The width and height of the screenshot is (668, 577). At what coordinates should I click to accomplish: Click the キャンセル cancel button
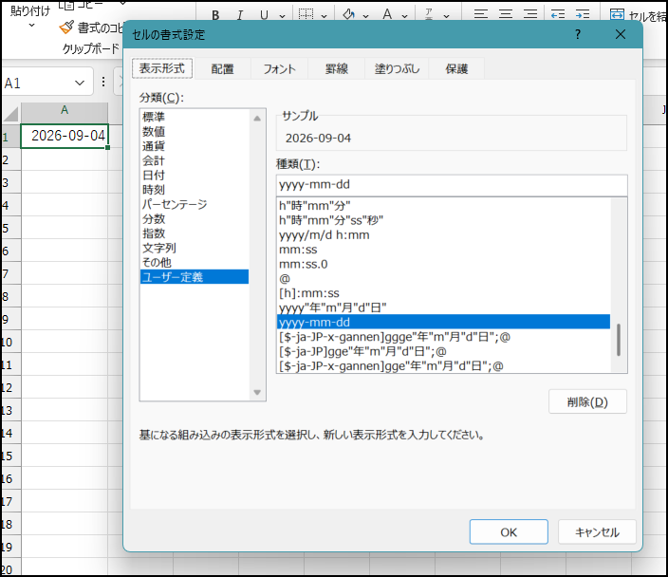click(597, 531)
